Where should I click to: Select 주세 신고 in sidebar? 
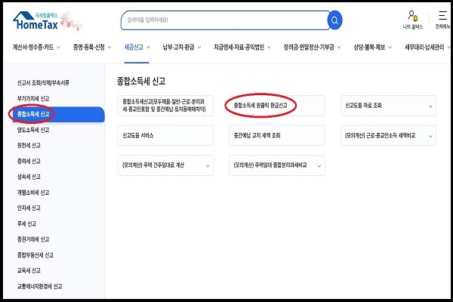pos(26,223)
